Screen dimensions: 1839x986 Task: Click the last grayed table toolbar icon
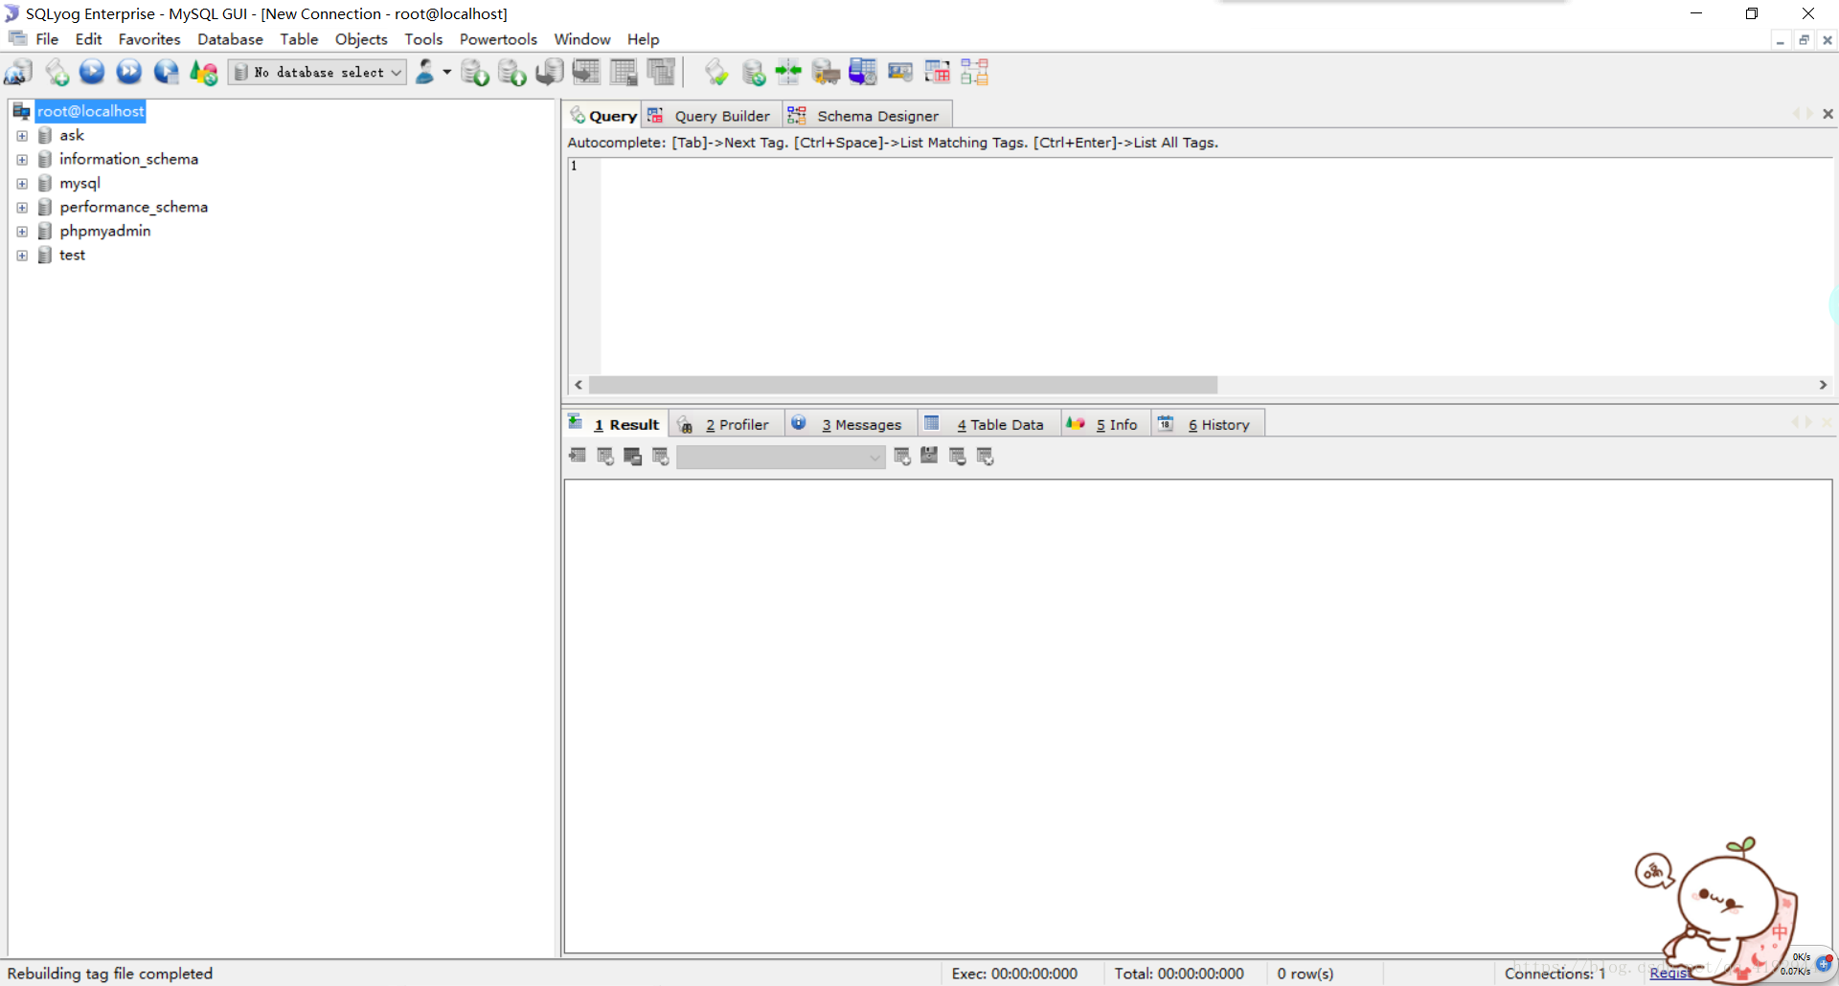click(x=661, y=72)
